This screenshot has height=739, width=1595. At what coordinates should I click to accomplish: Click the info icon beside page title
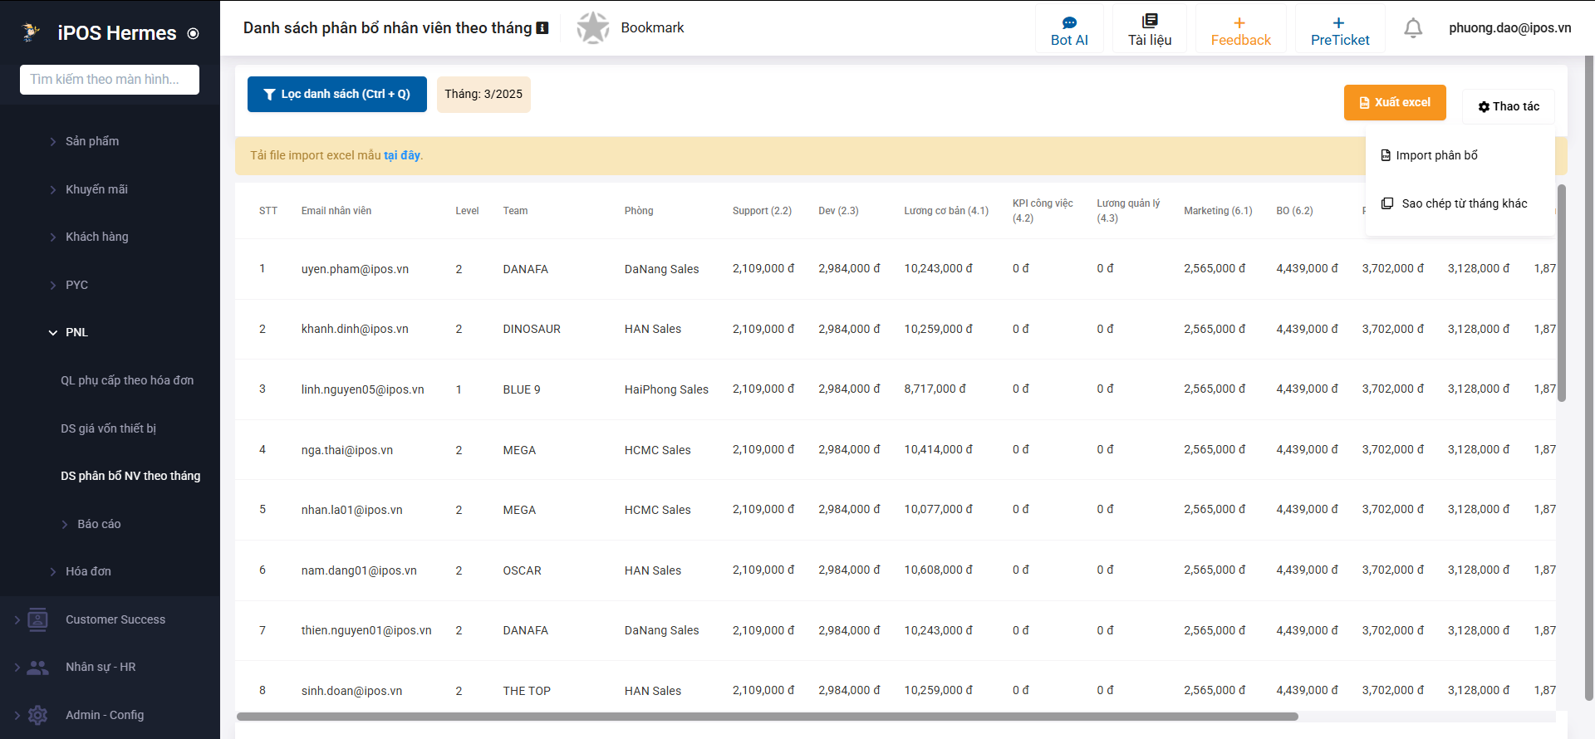pos(542,28)
